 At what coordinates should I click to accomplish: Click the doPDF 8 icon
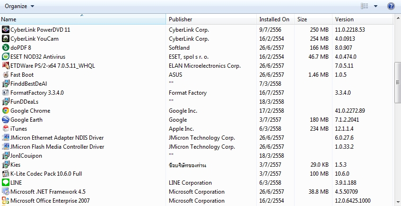(5, 48)
